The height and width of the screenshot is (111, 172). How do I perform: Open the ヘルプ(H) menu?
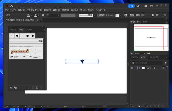[100, 10]
